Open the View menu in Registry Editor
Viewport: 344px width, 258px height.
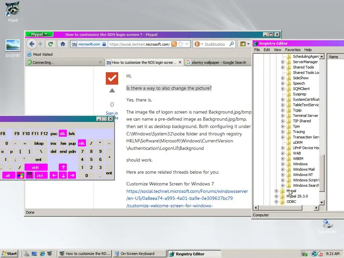coord(277,50)
